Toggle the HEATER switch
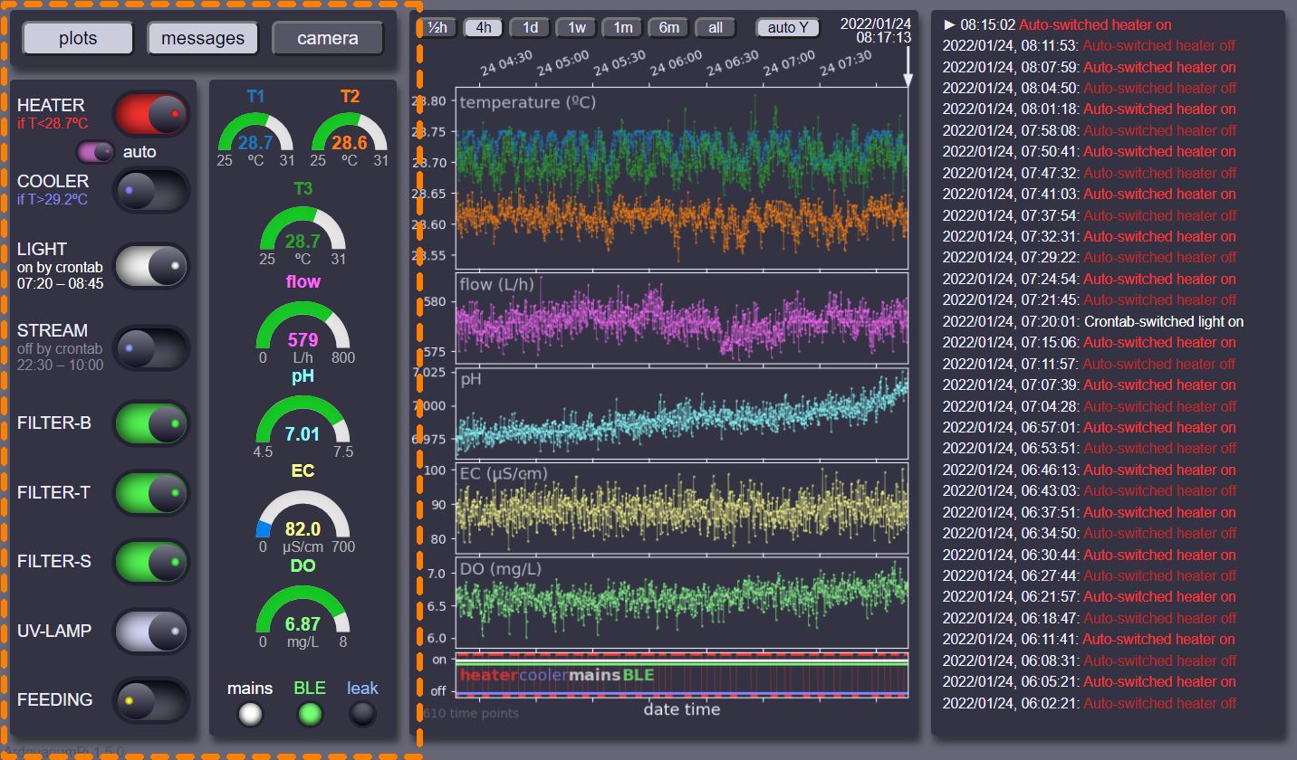 151,114
